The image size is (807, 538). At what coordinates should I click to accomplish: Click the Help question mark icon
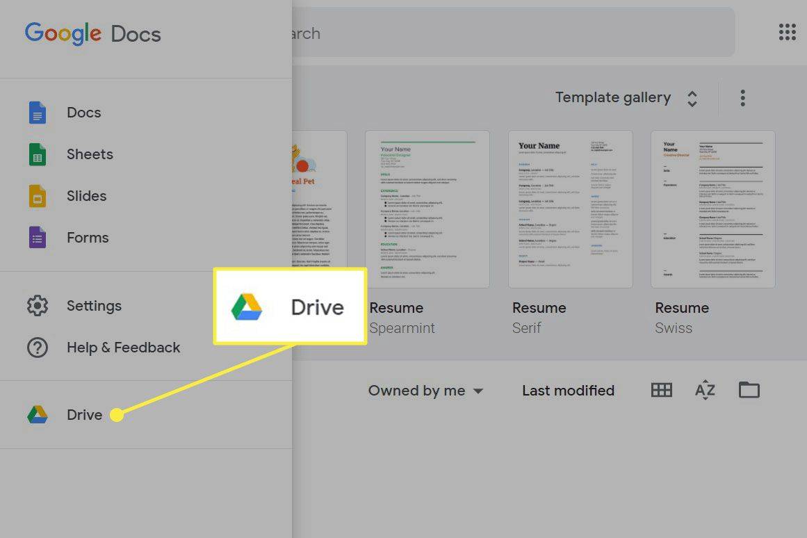click(38, 348)
